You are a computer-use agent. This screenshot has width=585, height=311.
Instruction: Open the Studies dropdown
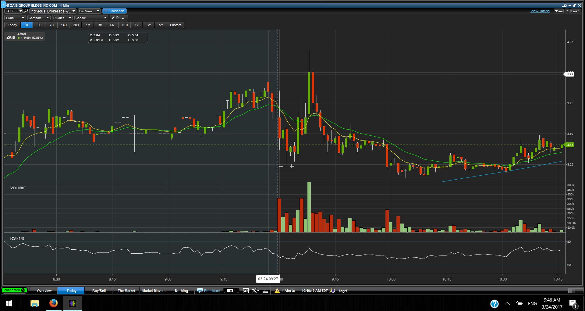[62, 18]
